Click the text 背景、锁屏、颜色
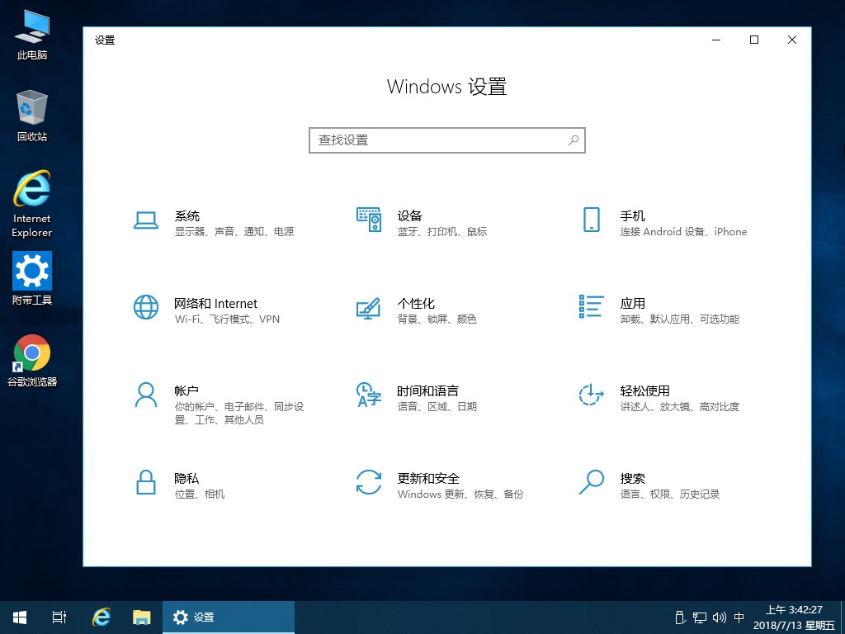This screenshot has width=845, height=634. pyautogui.click(x=437, y=319)
